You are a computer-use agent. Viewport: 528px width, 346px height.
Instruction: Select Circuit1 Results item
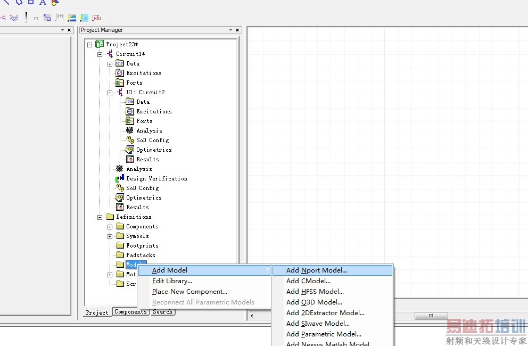[137, 207]
